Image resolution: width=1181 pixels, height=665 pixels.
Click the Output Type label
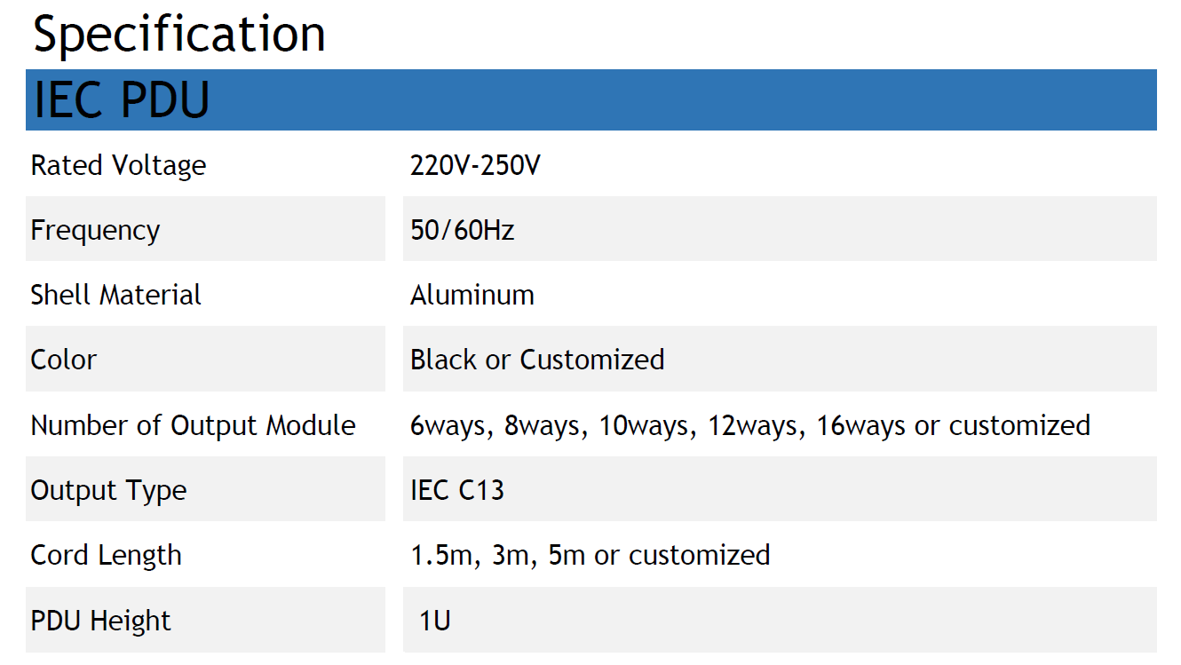tap(108, 490)
